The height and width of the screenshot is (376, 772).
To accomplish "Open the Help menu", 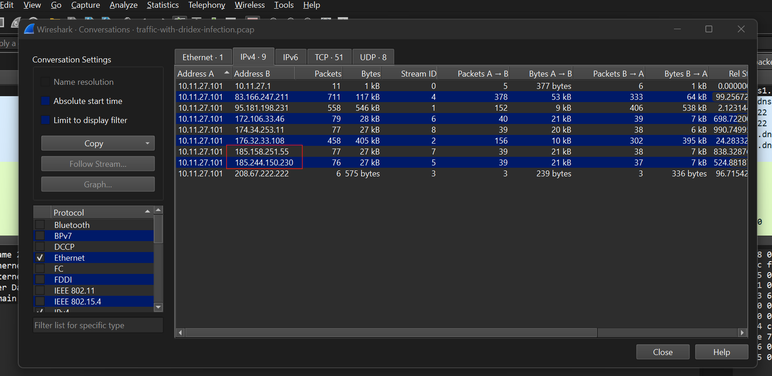I will click(x=311, y=5).
